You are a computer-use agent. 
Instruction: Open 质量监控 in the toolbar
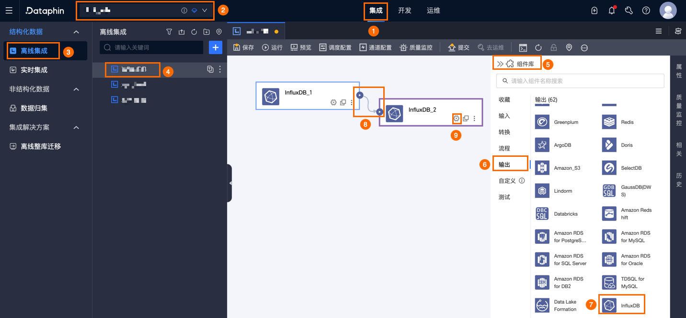point(416,47)
